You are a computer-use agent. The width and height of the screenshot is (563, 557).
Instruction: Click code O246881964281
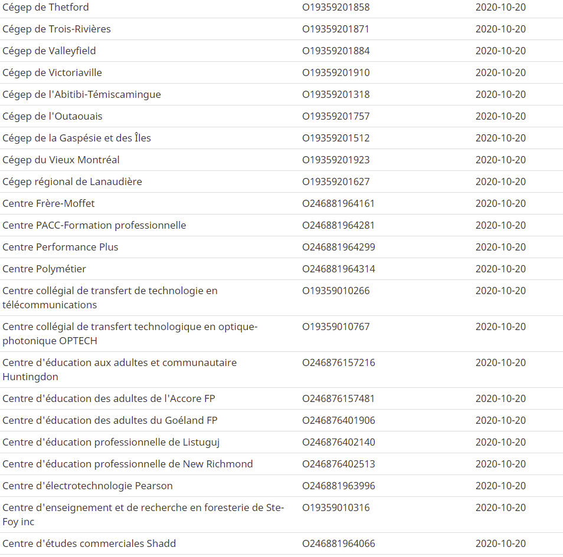coord(338,226)
